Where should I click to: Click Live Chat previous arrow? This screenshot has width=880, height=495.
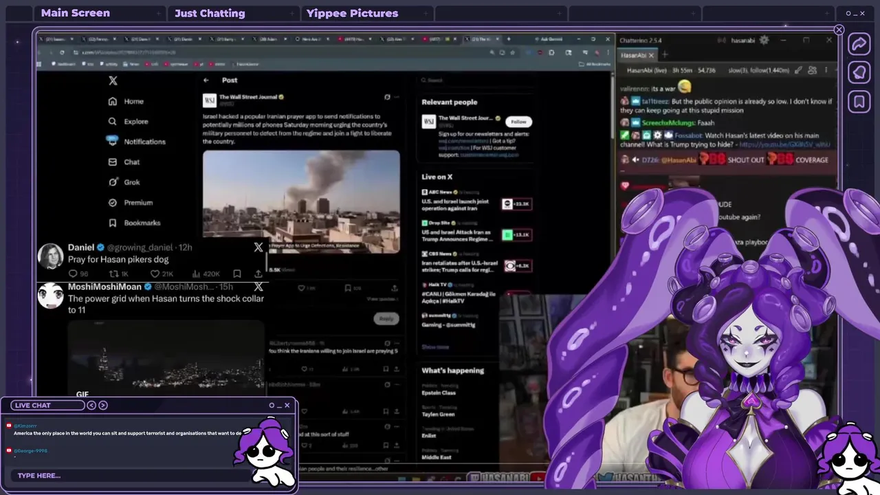click(x=91, y=405)
